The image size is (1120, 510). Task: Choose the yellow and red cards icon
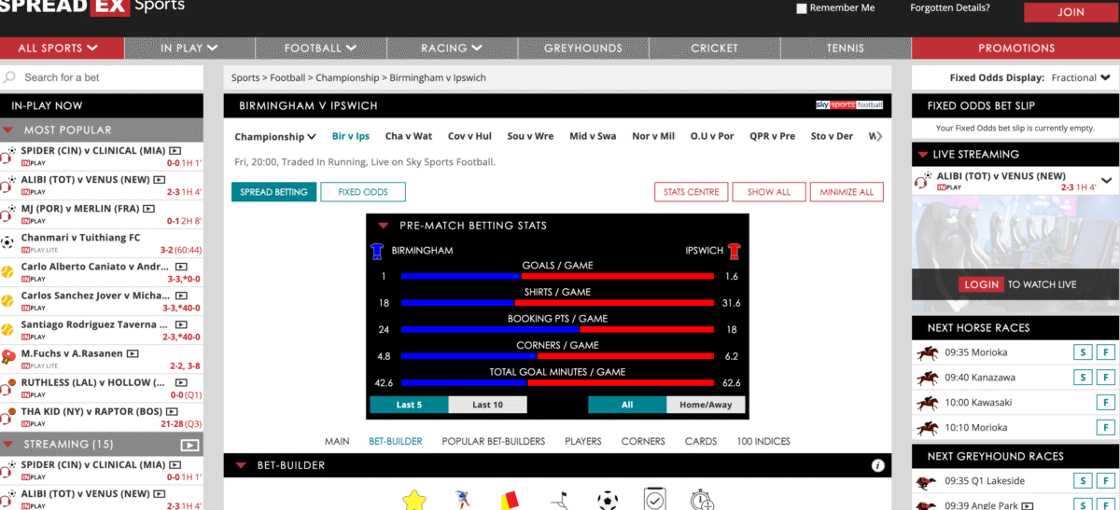[x=511, y=500]
